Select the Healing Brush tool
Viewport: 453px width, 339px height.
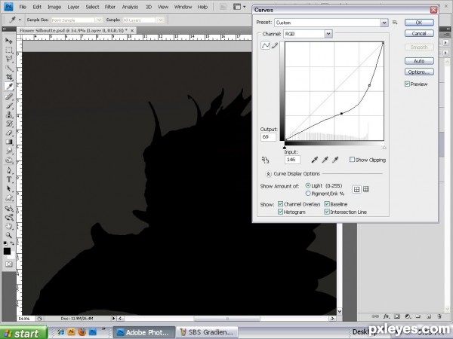[9, 96]
